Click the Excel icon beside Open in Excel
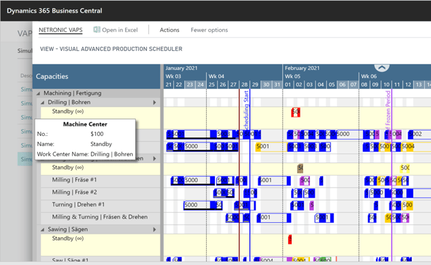The image size is (431, 265). 97,30
